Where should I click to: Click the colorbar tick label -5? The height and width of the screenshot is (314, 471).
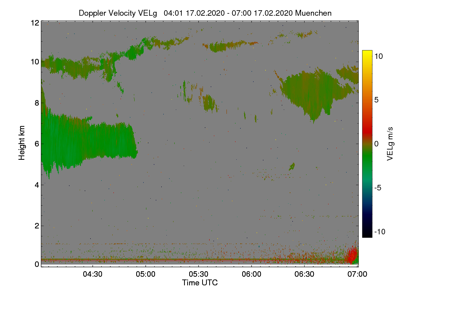point(377,188)
